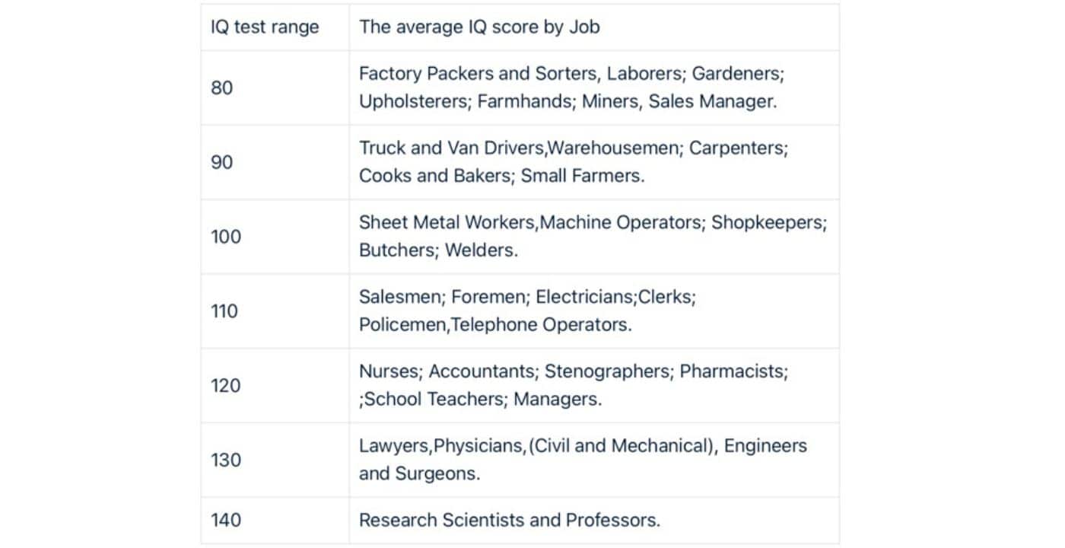Click the IQ value 90 cell
Viewport: 1065px width, 548px height.
click(x=275, y=162)
